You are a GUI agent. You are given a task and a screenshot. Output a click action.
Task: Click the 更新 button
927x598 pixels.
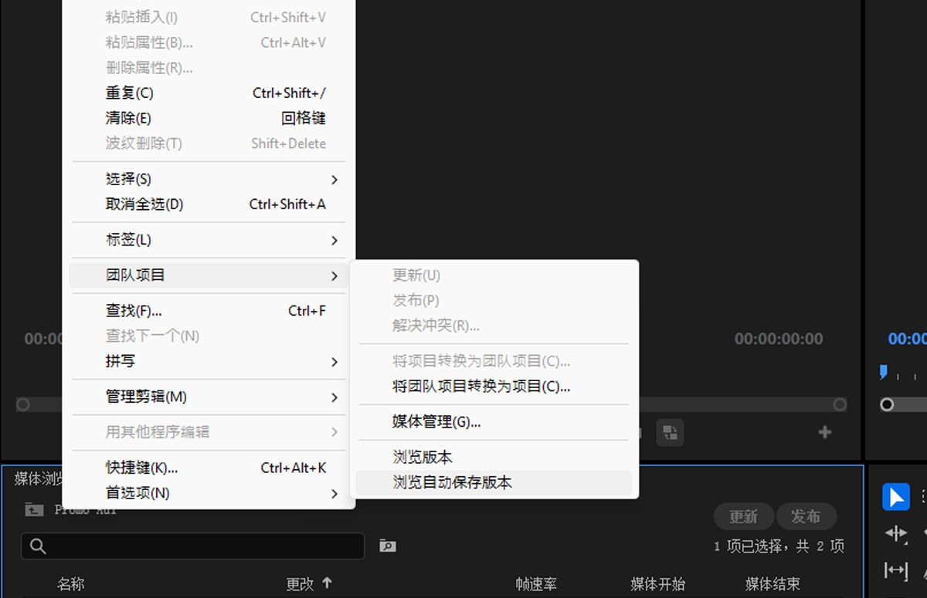[743, 516]
